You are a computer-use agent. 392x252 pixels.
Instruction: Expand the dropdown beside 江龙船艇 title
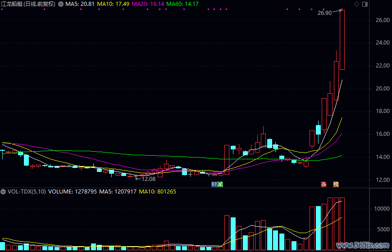(x=61, y=4)
